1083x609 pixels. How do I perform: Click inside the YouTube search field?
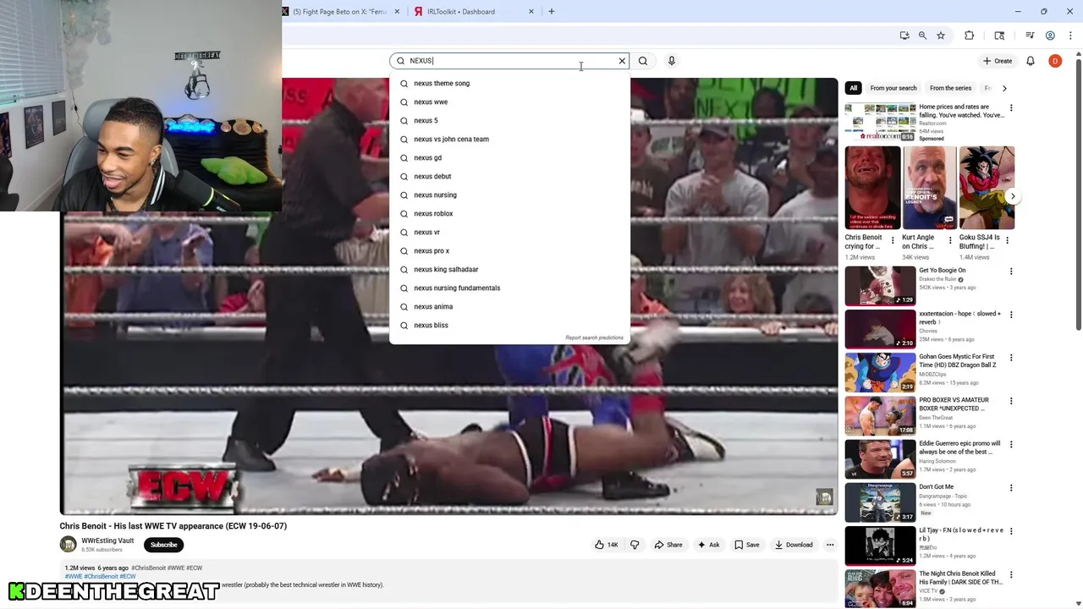[511, 61]
